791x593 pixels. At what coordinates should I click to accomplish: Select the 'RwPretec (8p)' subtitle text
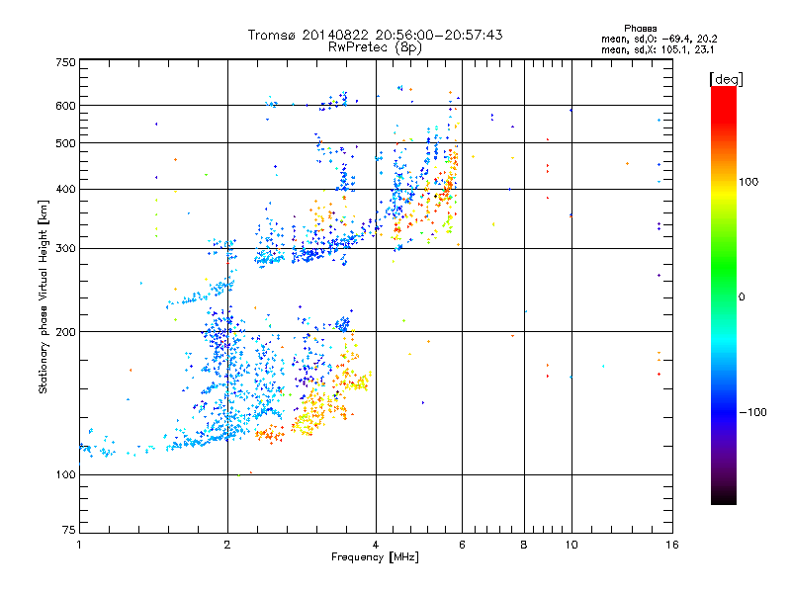point(375,47)
